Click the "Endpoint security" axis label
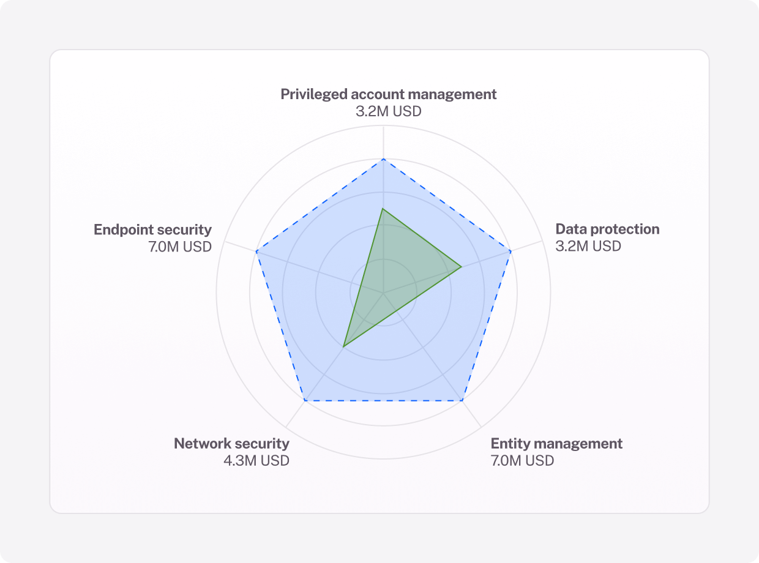Screen dimensions: 759x563 [152, 229]
